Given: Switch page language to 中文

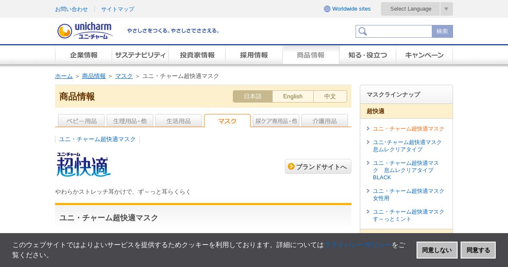Looking at the screenshot, I should [330, 96].
